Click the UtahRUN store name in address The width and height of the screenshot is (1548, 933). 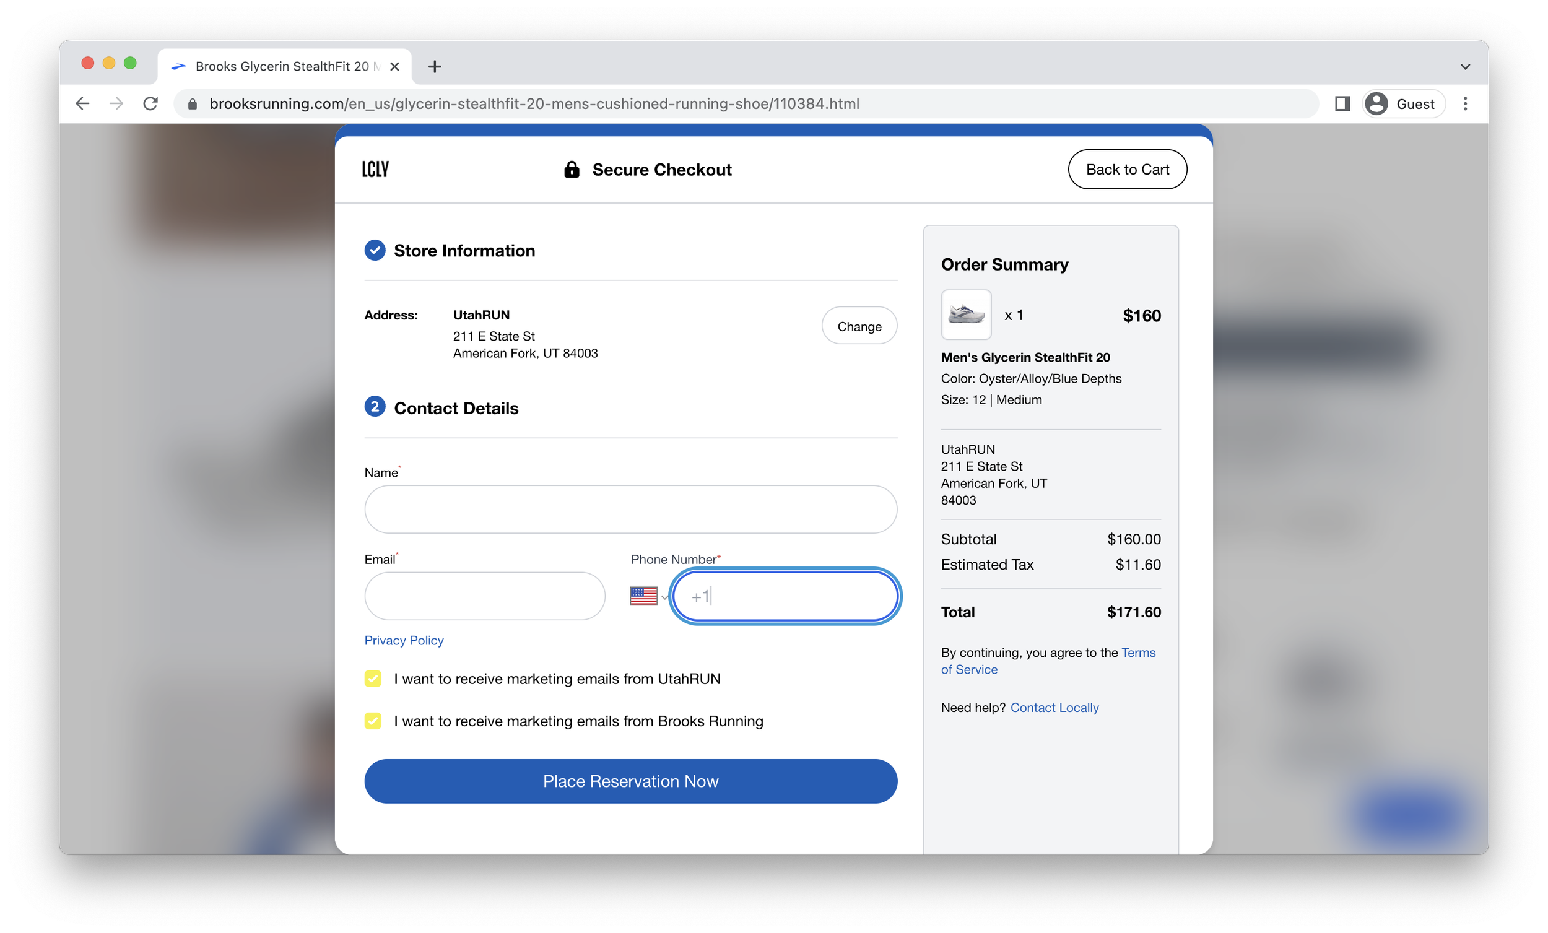tap(481, 315)
